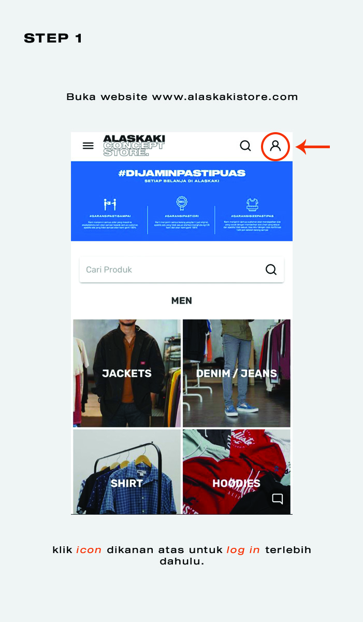363x622 pixels.
Task: Open the DENIM / JEANS category tile
Action: (237, 373)
